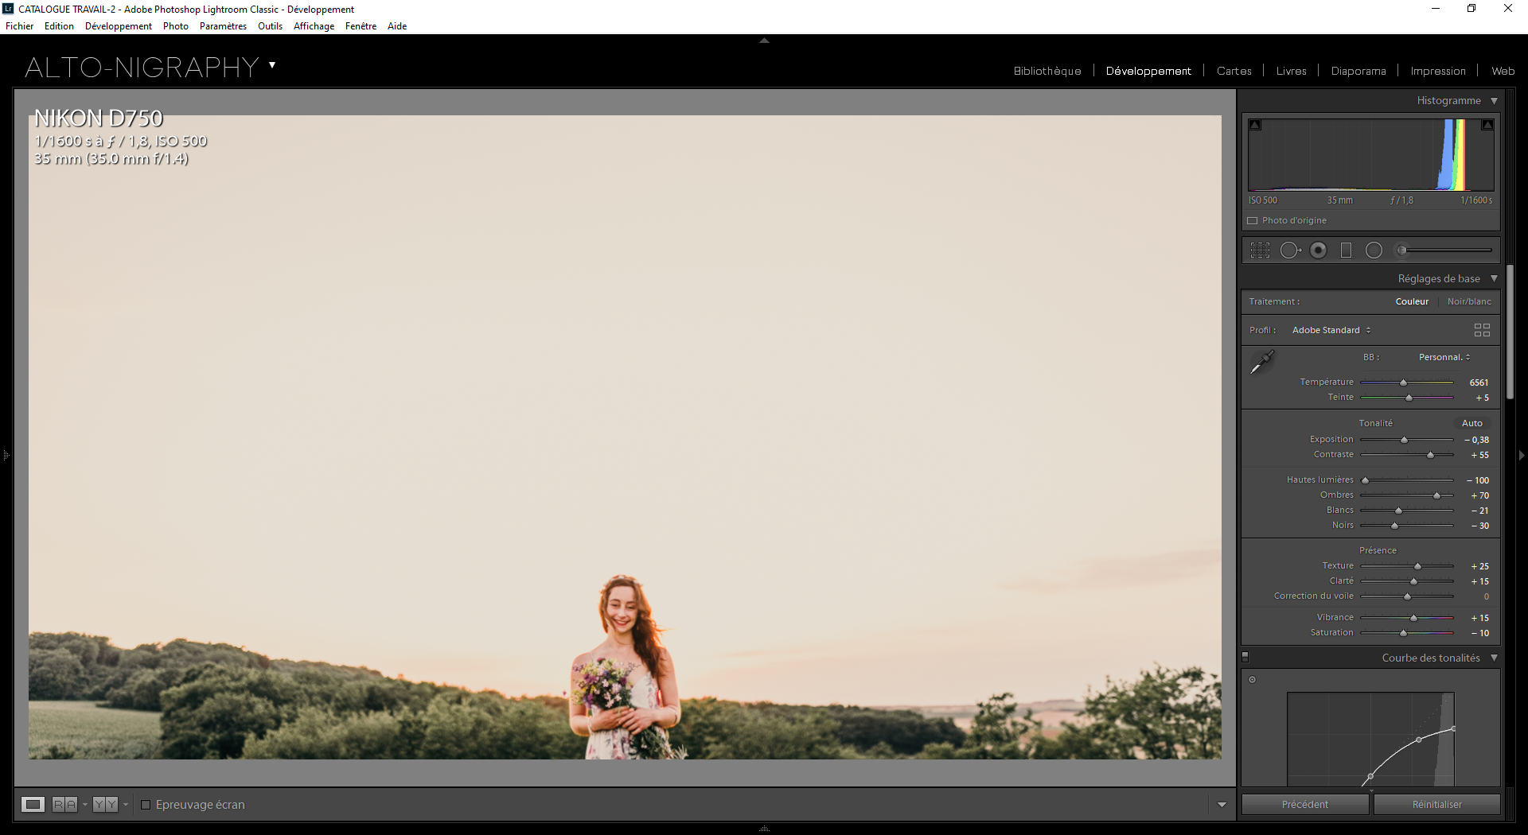This screenshot has width=1528, height=835.
Task: Select the Crop tool below the histogram
Action: coord(1260,250)
